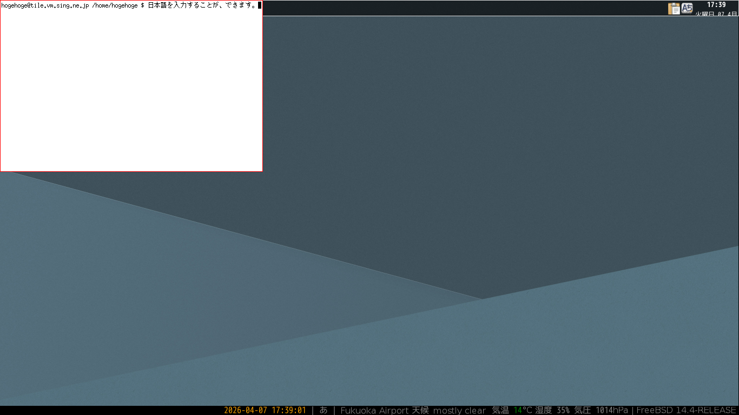Open the clipboard manager tray icon
Viewport: 739px width, 415px height.
tap(674, 8)
